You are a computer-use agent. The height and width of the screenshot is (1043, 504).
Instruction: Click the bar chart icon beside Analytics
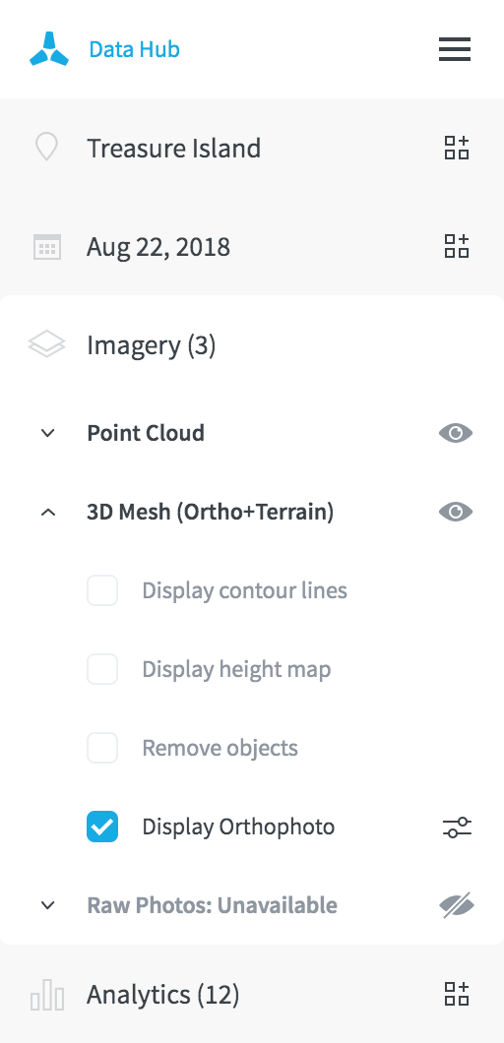47,996
